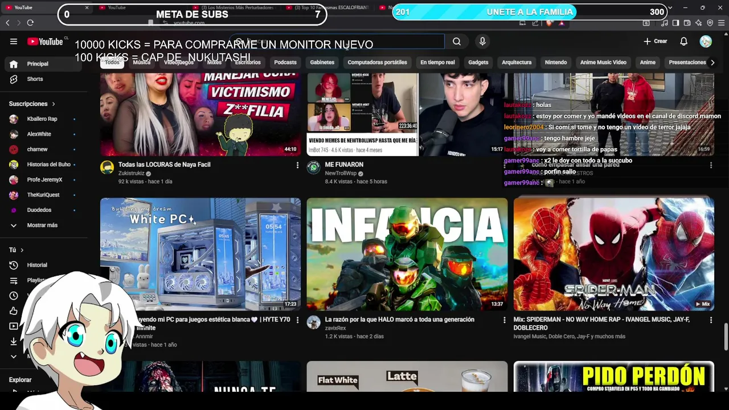Open title Todas las LOCURAS de Naya Facil
This screenshot has width=729, height=410.
tap(165, 165)
